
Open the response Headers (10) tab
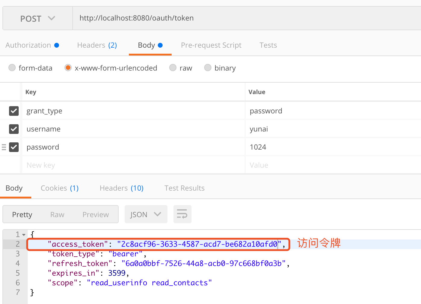tap(122, 188)
